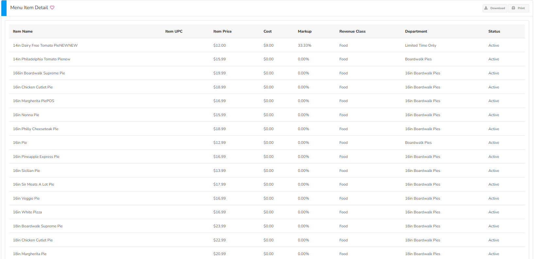This screenshot has height=259, width=534.
Task: Click the Revenue Class column header
Action: point(352,31)
